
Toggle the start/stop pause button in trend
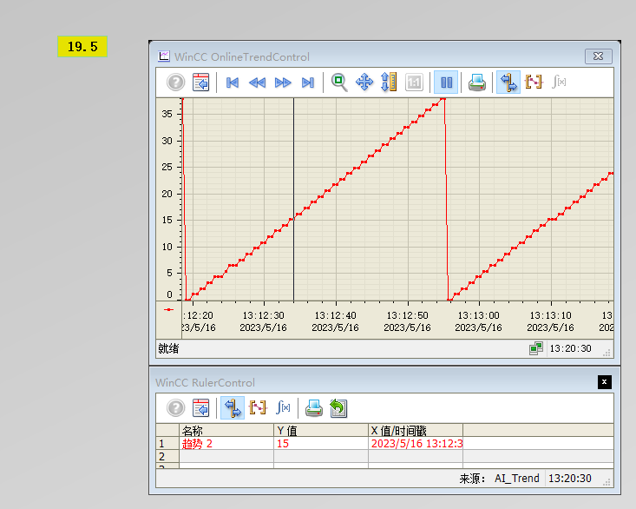(x=446, y=83)
